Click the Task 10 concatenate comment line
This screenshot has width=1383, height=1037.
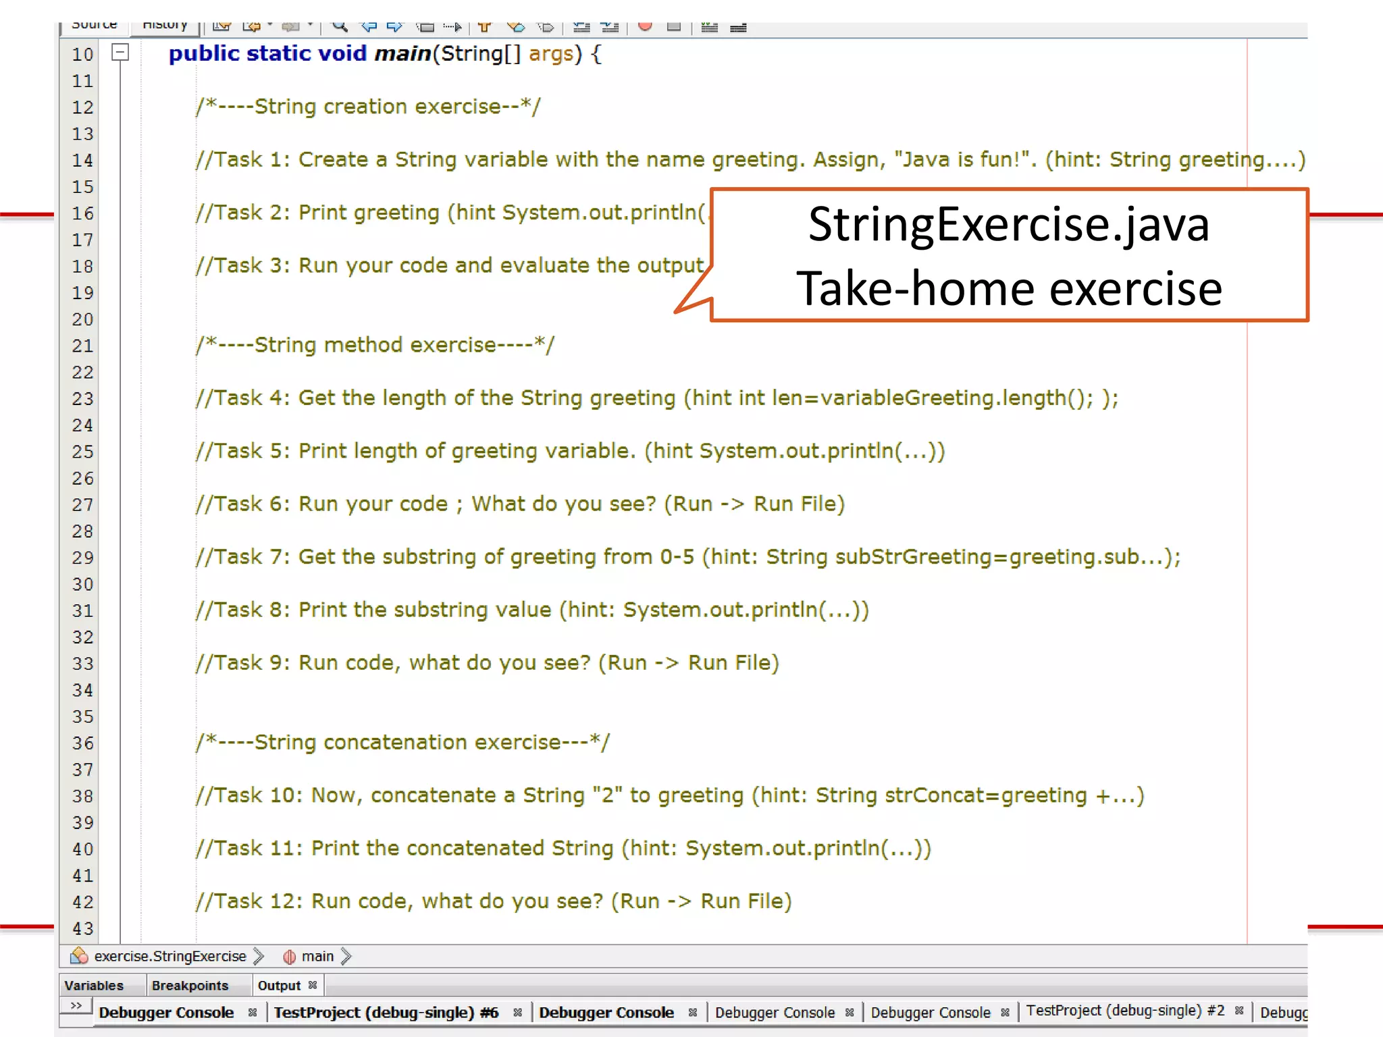pos(670,795)
